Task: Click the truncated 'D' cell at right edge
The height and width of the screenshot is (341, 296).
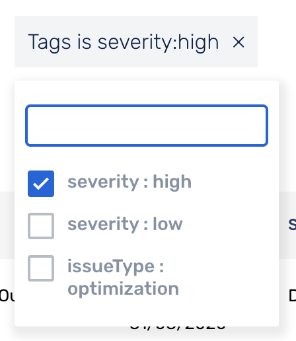Action: 292,295
